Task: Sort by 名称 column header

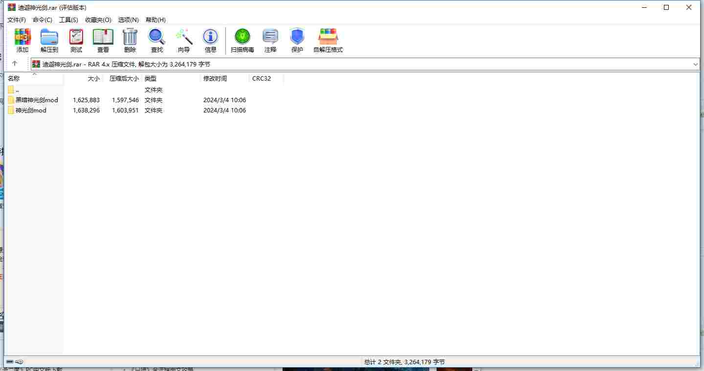Action: coord(34,78)
